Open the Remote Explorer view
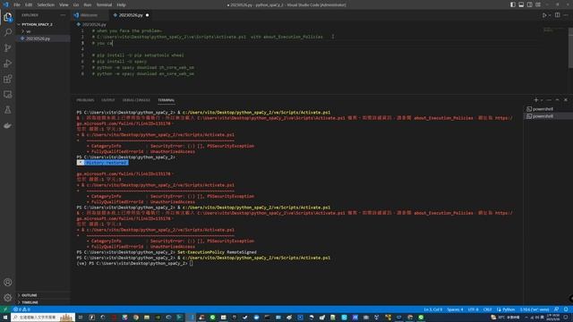The width and height of the screenshot is (573, 322). pyautogui.click(x=8, y=95)
